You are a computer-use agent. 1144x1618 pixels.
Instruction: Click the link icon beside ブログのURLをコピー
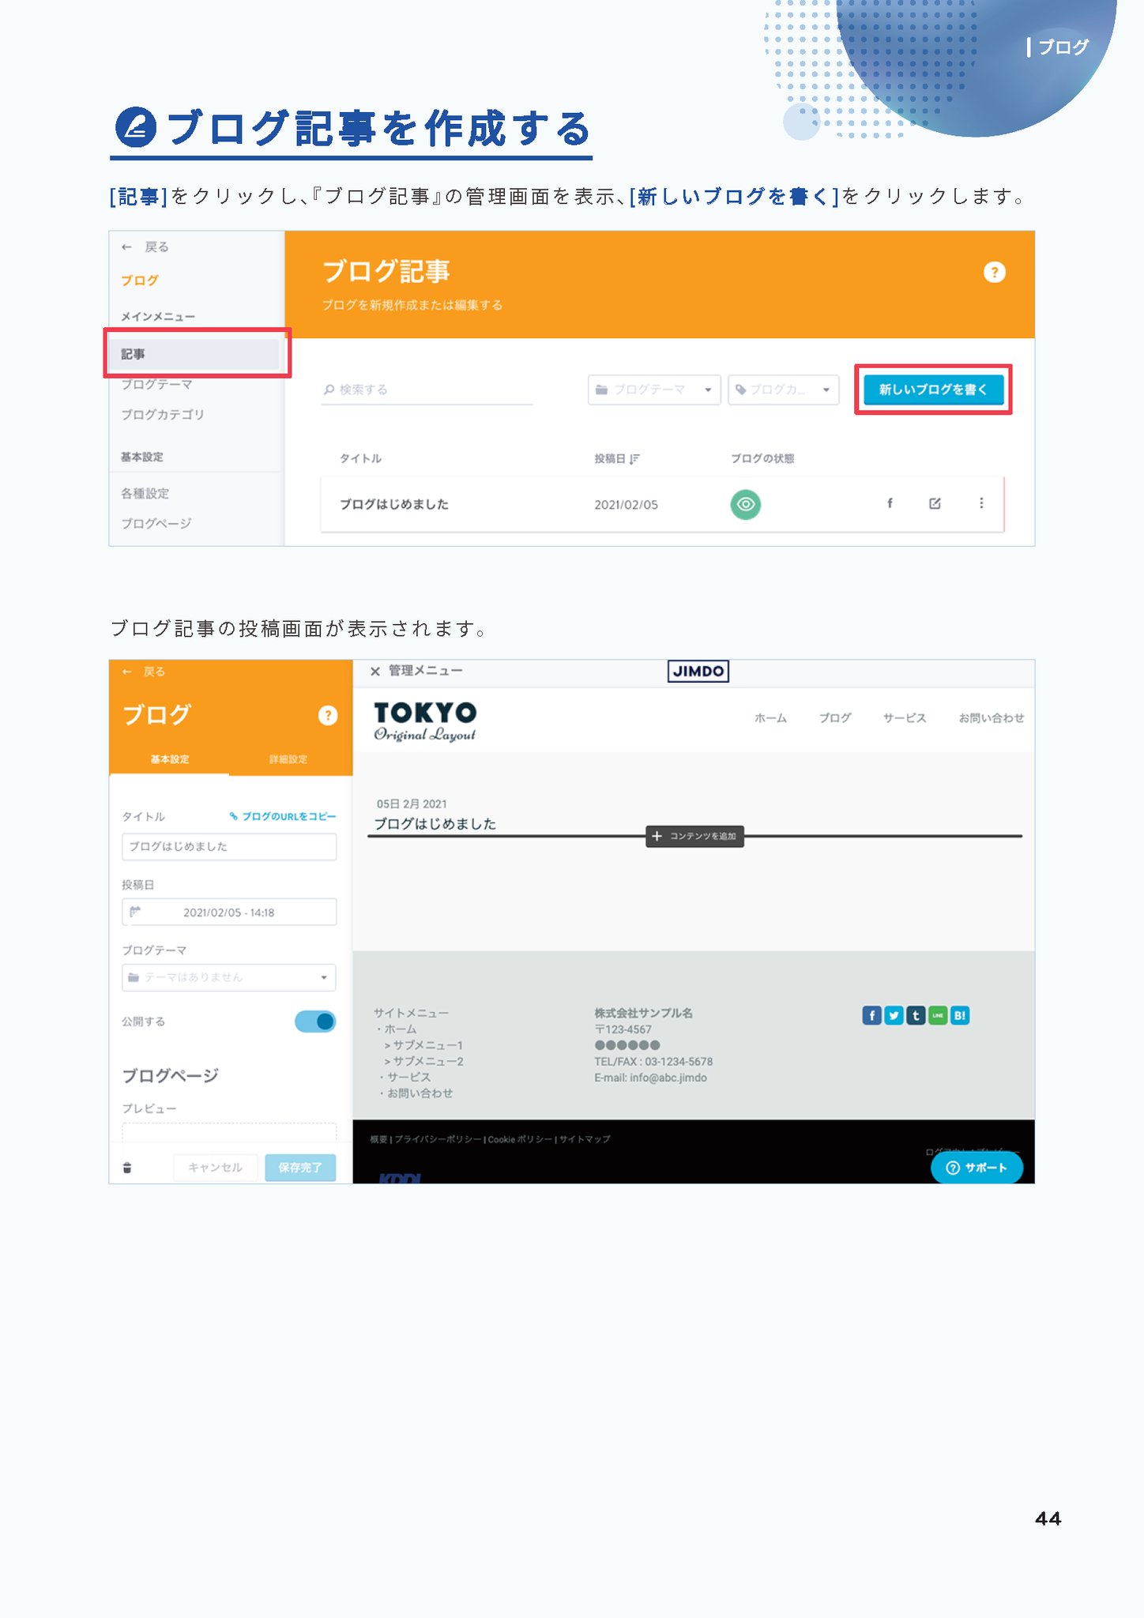coord(234,816)
